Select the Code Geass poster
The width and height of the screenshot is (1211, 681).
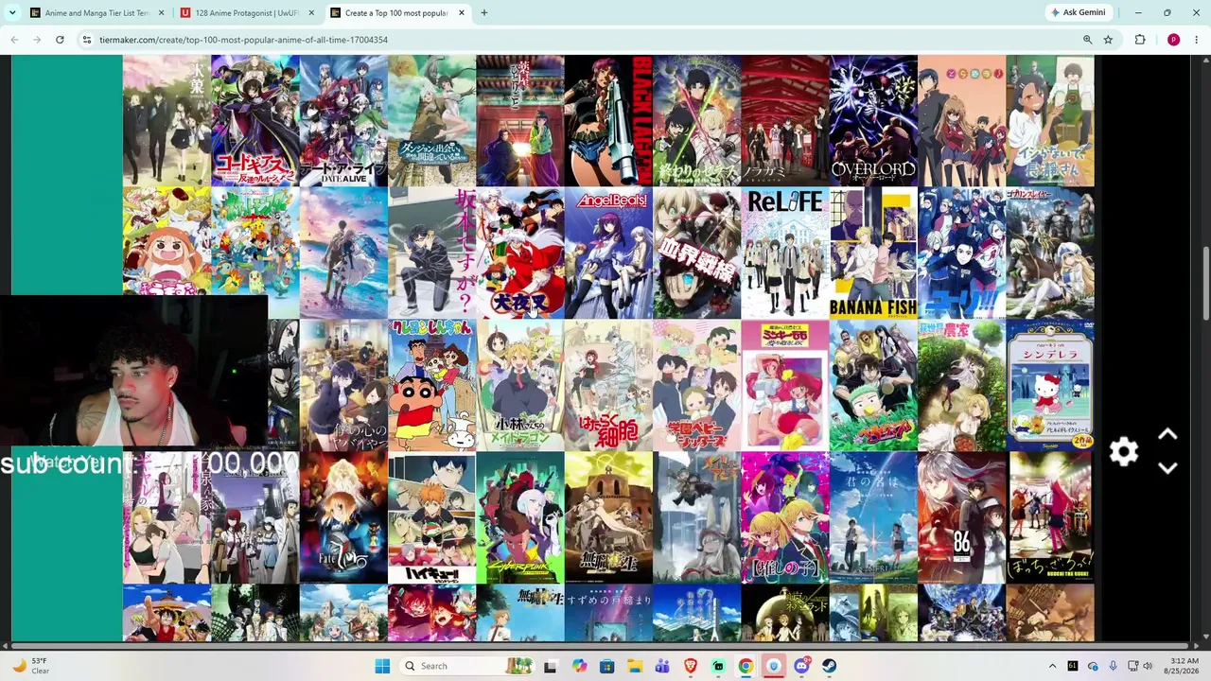(254, 120)
